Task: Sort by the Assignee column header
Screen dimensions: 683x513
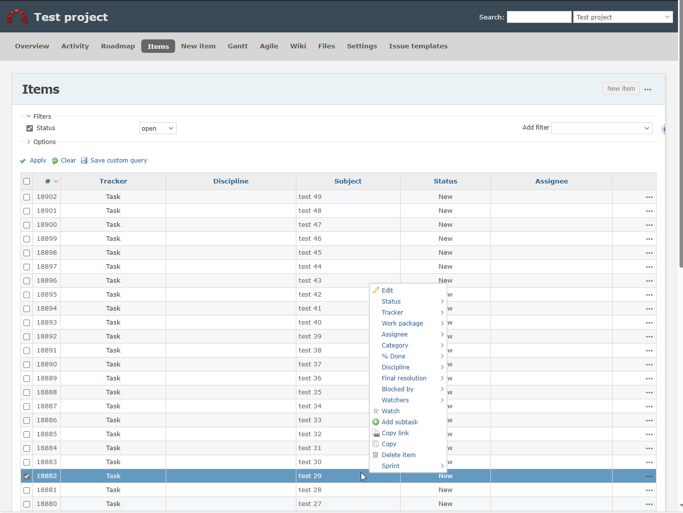Action: click(551, 181)
